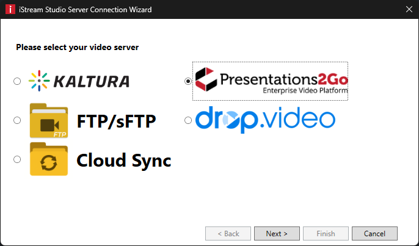Select the FTP/sFTP radio button
419x246 pixels.
click(x=17, y=120)
